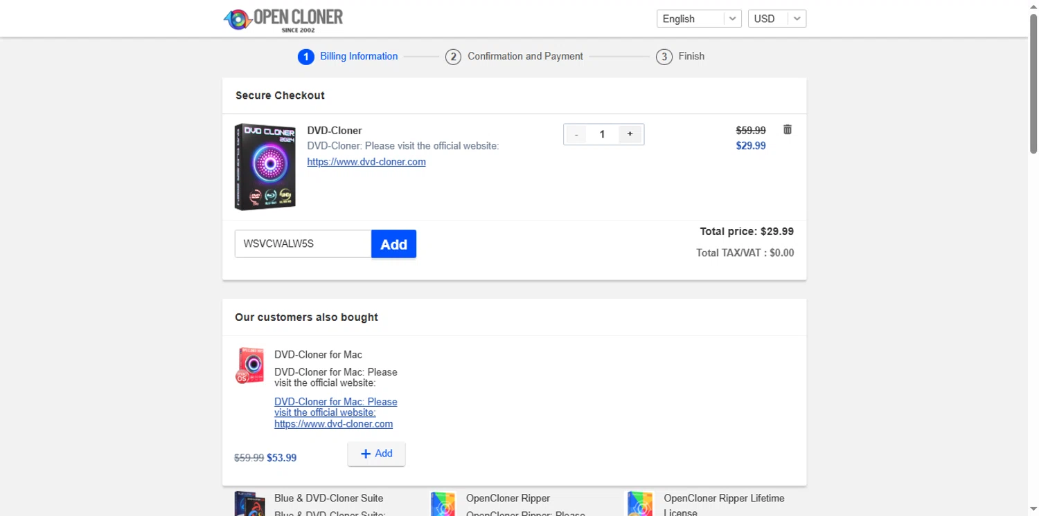Click the discounted $29.99 item price
Viewport: 1039px width, 516px height.
751,146
